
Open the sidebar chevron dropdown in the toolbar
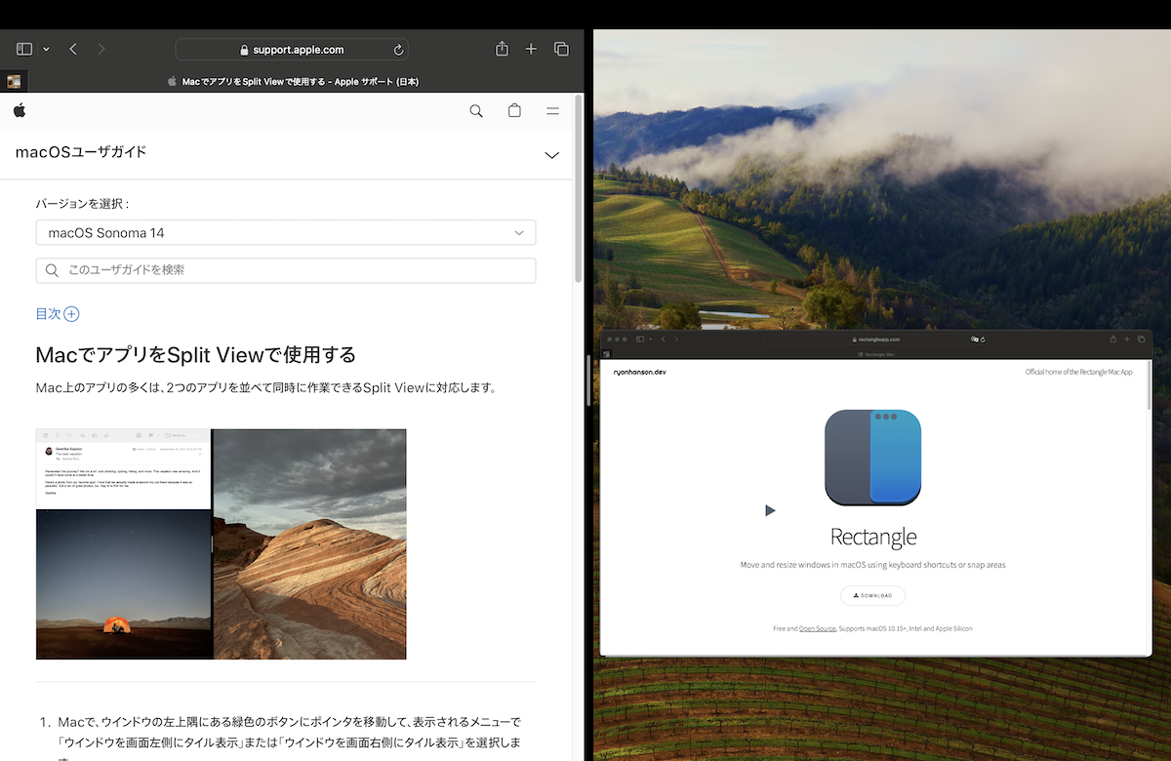[45, 48]
